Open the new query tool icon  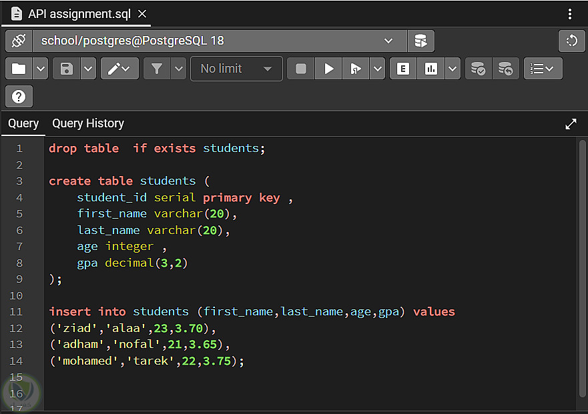coord(420,41)
